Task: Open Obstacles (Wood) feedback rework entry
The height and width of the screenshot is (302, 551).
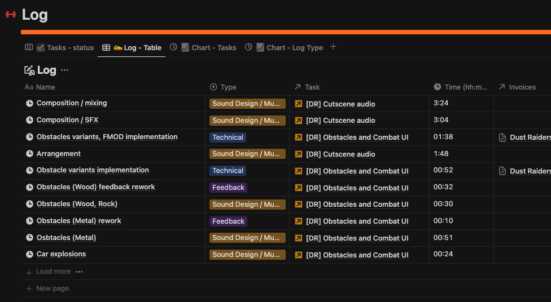Action: click(x=95, y=187)
